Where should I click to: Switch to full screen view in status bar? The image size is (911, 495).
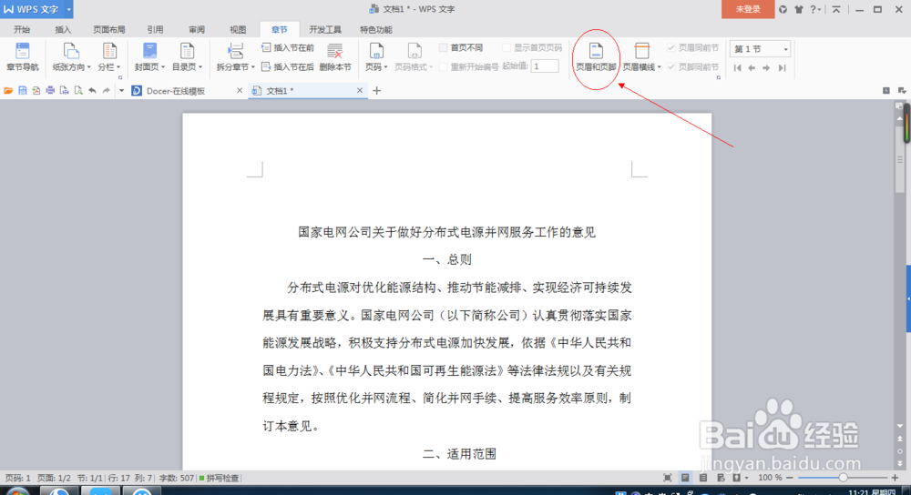(668, 478)
